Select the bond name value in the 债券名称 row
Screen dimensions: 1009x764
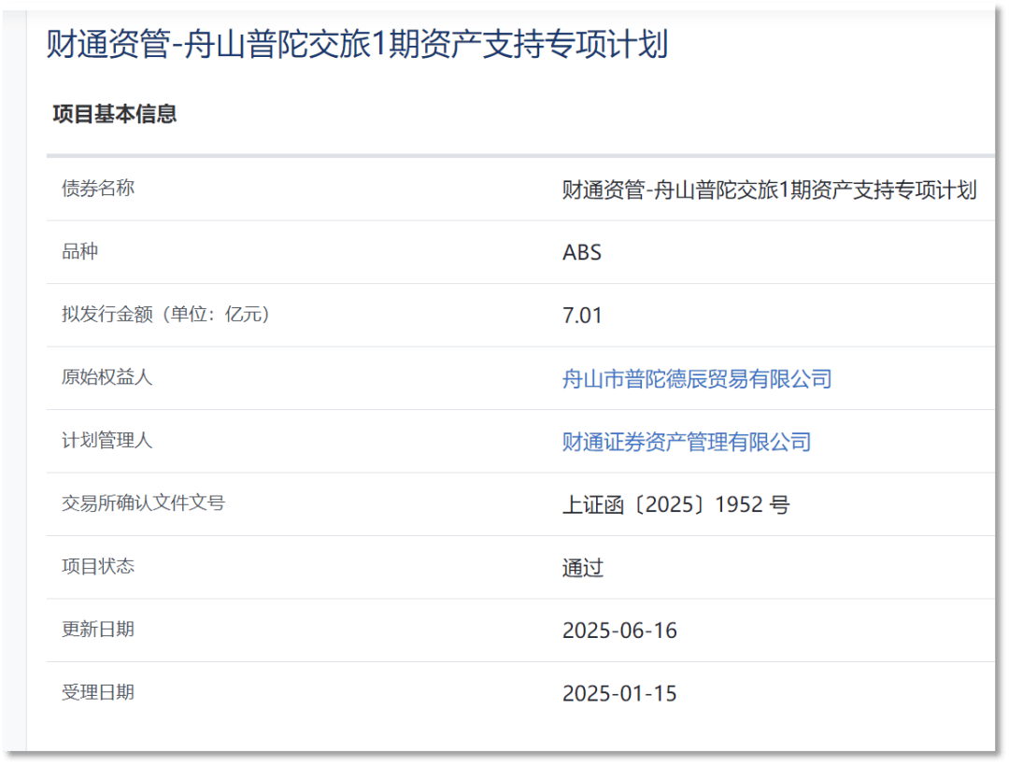coord(770,190)
